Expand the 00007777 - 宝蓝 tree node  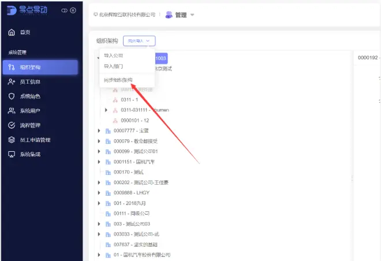[99, 130]
